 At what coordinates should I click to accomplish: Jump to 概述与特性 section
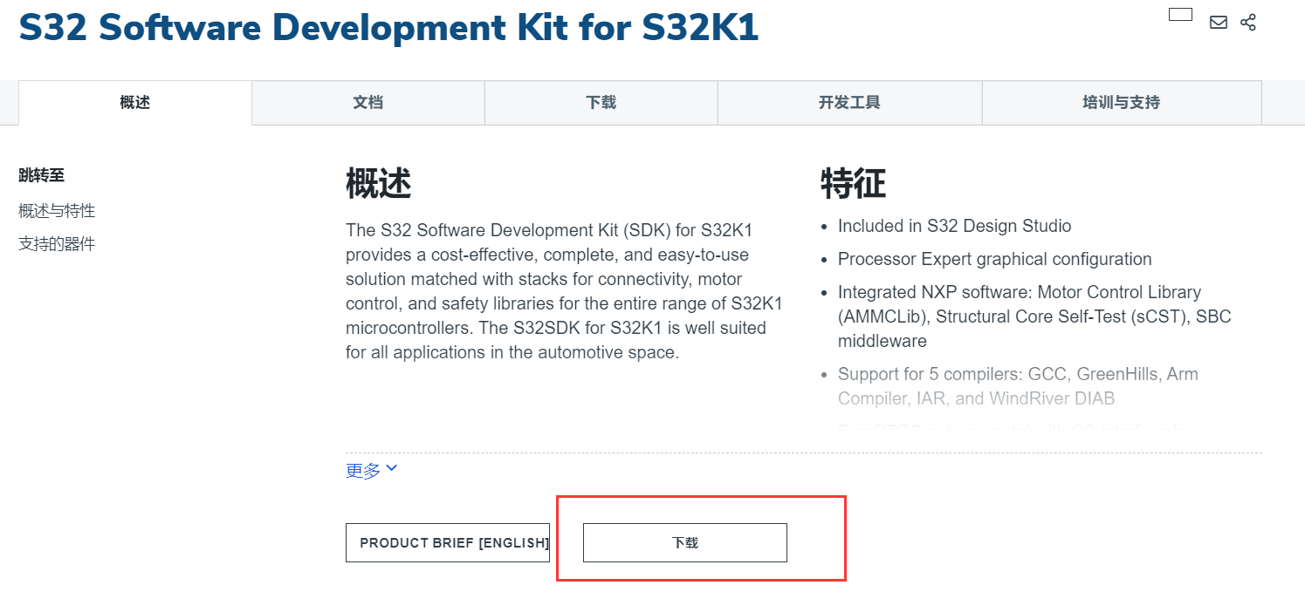56,210
